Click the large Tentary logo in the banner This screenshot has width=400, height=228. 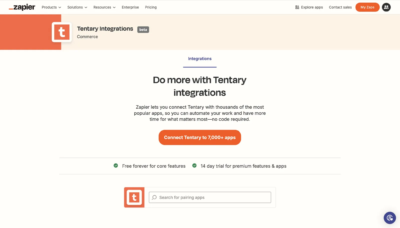[x=62, y=32]
